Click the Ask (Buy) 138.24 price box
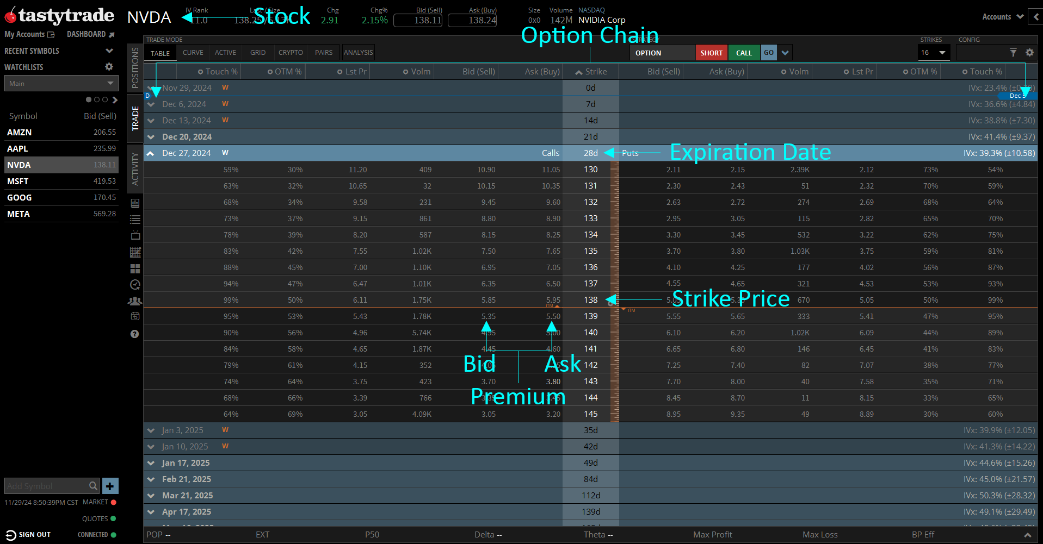The height and width of the screenshot is (544, 1043). [472, 21]
